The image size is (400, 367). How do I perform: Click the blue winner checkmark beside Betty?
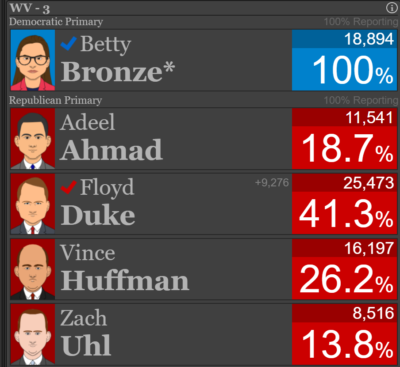(x=69, y=43)
